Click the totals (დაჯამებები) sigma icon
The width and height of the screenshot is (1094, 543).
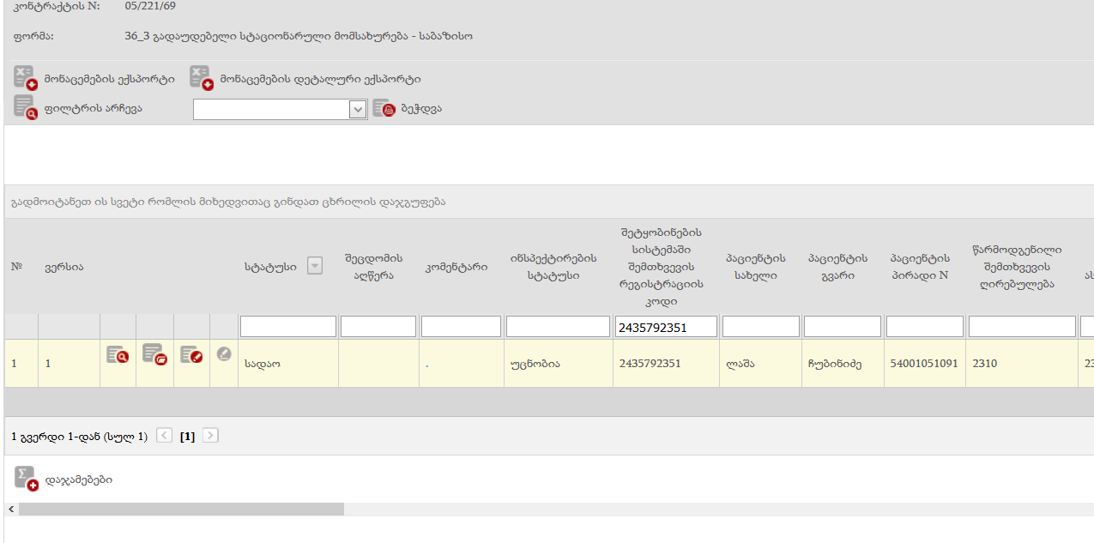(27, 479)
